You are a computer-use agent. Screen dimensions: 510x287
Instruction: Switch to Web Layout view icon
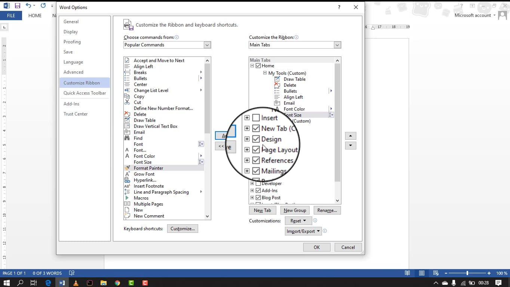pos(436,273)
